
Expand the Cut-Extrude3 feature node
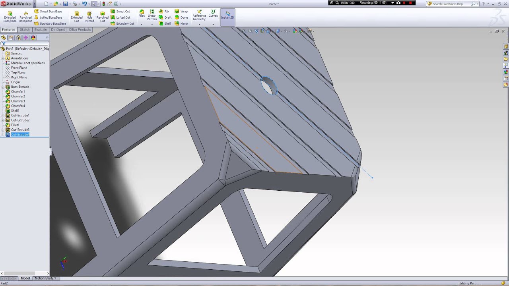pos(3,130)
